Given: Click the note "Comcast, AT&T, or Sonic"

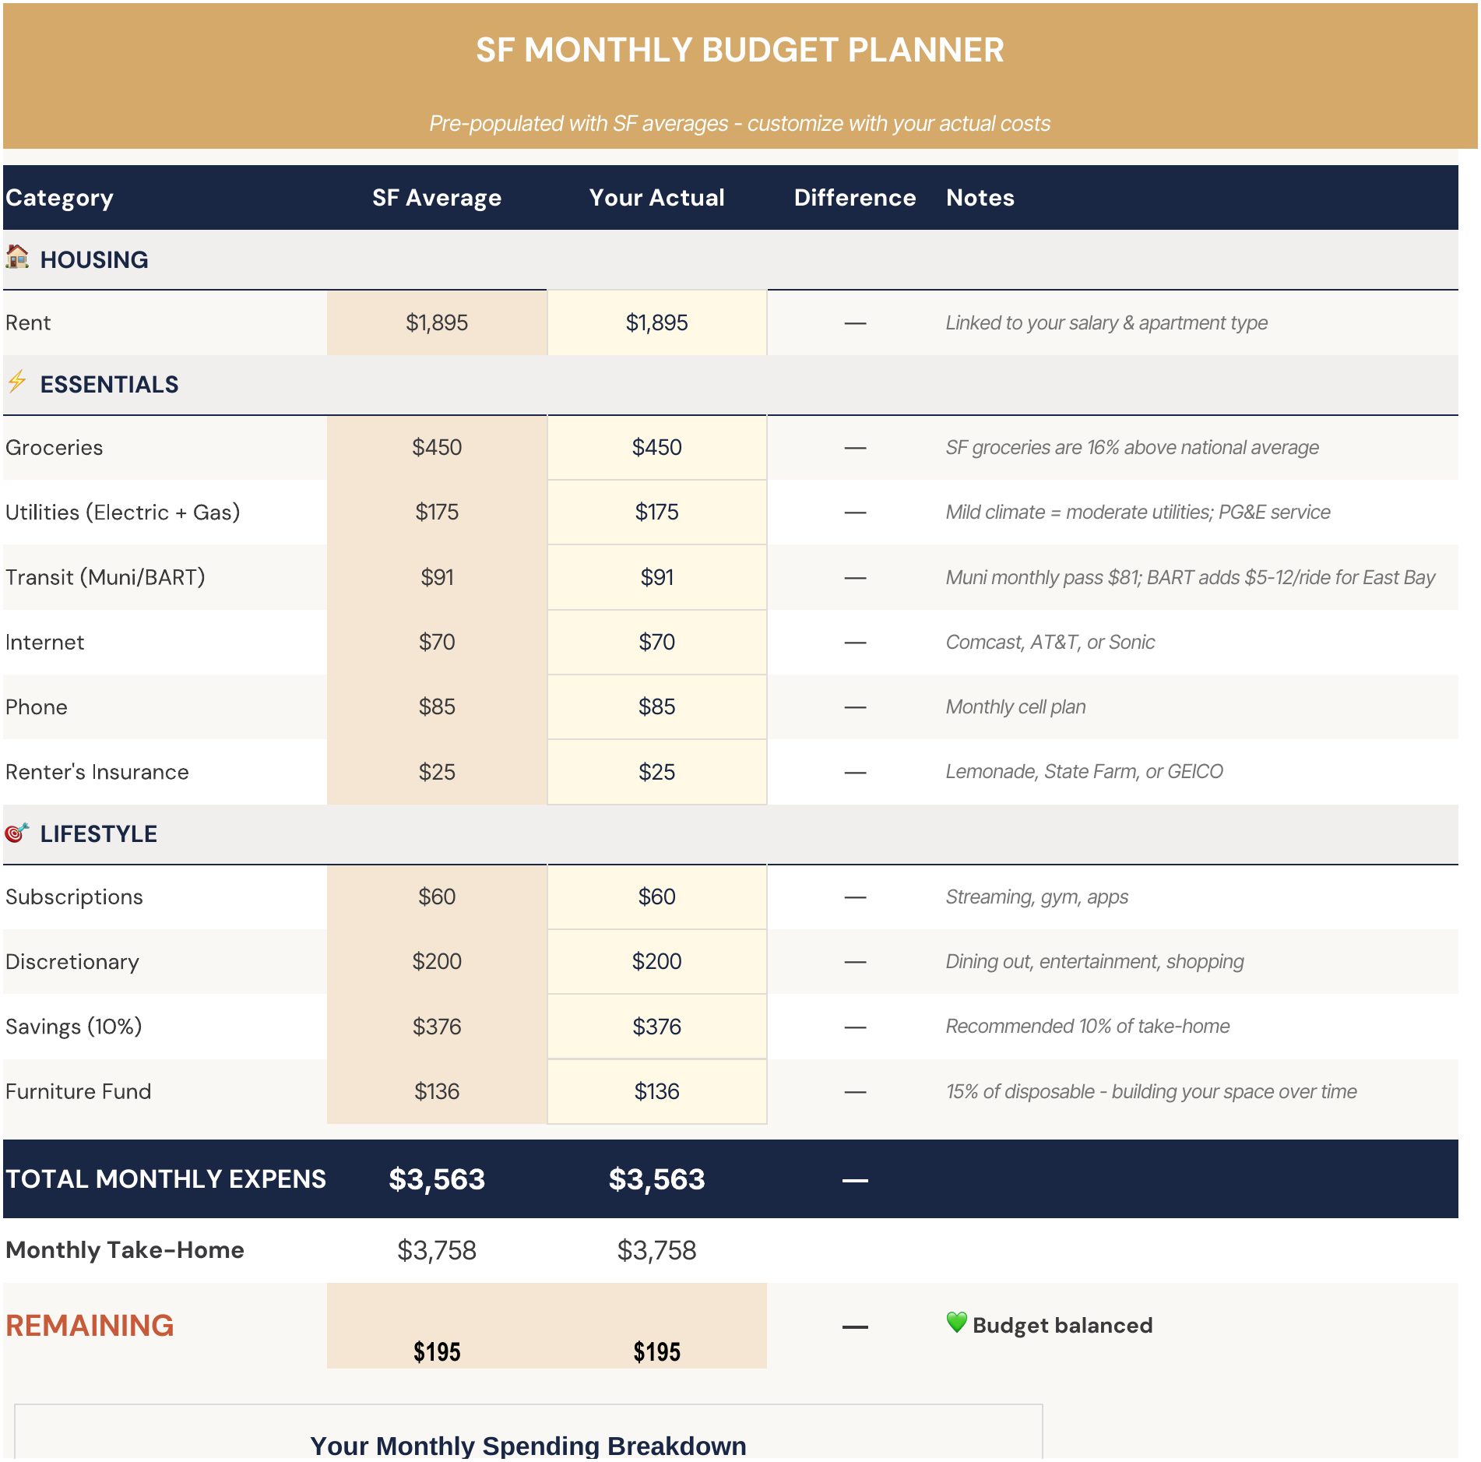Looking at the screenshot, I should 1050,643.
